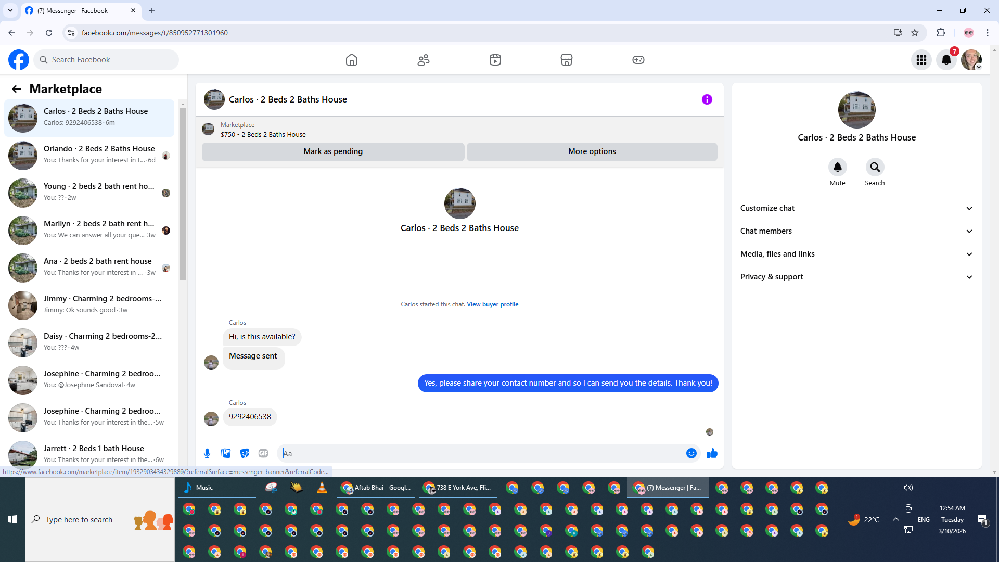Open the Facebook menu grid icon
Image resolution: width=999 pixels, height=562 pixels.
[x=921, y=60]
